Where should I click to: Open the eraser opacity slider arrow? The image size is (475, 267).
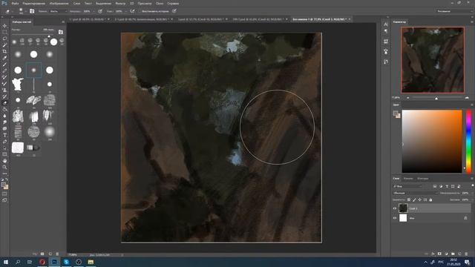pos(94,11)
